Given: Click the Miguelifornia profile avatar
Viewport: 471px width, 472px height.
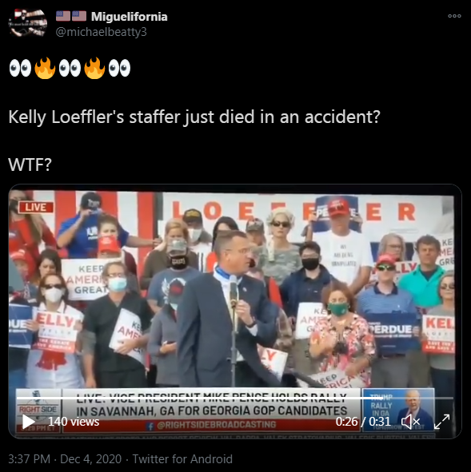Looking at the screenshot, I should click(x=28, y=23).
